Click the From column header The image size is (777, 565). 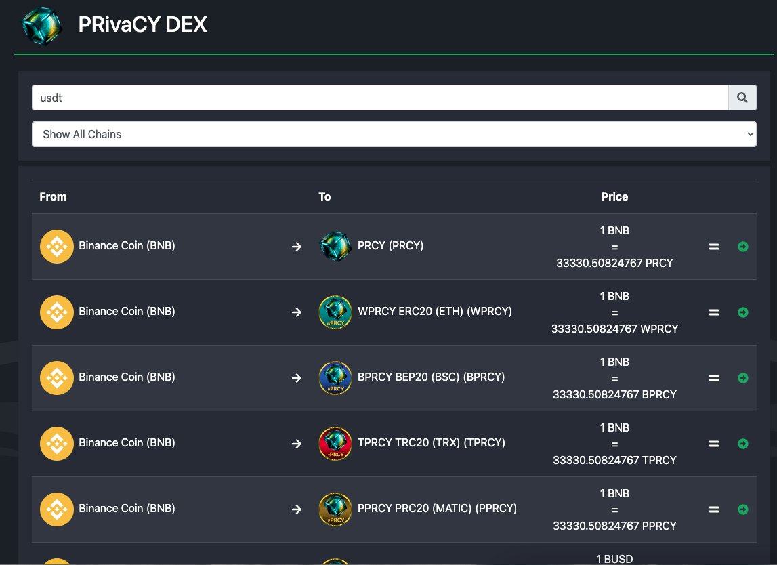click(x=53, y=196)
